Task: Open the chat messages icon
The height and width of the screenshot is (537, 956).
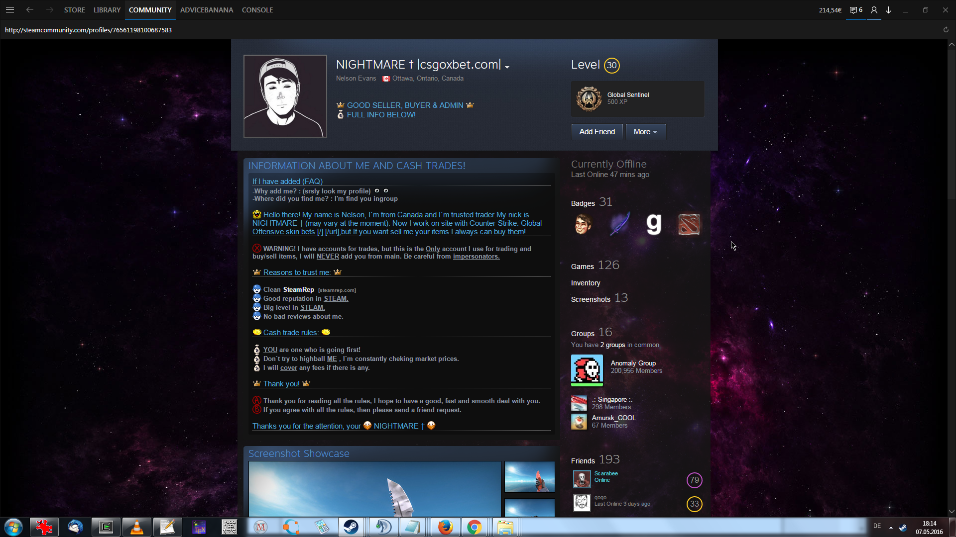Action: pos(853,10)
